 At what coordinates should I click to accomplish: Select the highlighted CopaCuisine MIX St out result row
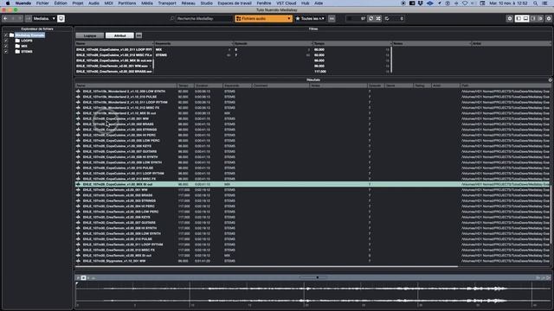click(x=312, y=184)
